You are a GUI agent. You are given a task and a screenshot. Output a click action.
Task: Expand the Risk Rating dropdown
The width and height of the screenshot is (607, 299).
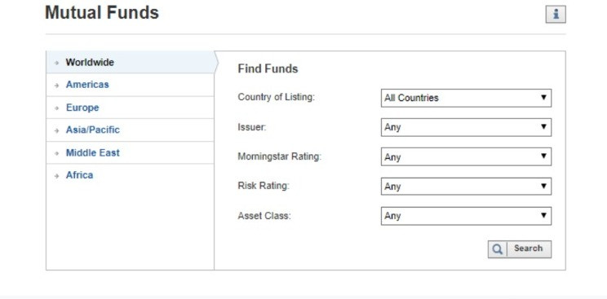tap(466, 186)
